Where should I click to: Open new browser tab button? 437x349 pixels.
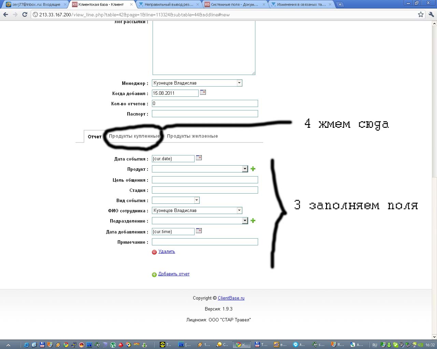(x=340, y=4)
